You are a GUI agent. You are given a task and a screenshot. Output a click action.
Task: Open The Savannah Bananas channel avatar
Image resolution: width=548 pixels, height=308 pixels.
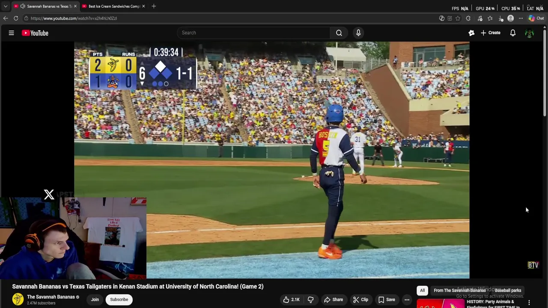tap(18, 299)
